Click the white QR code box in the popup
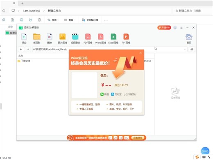Viewport: 213px width, 160px height. tap(84, 85)
